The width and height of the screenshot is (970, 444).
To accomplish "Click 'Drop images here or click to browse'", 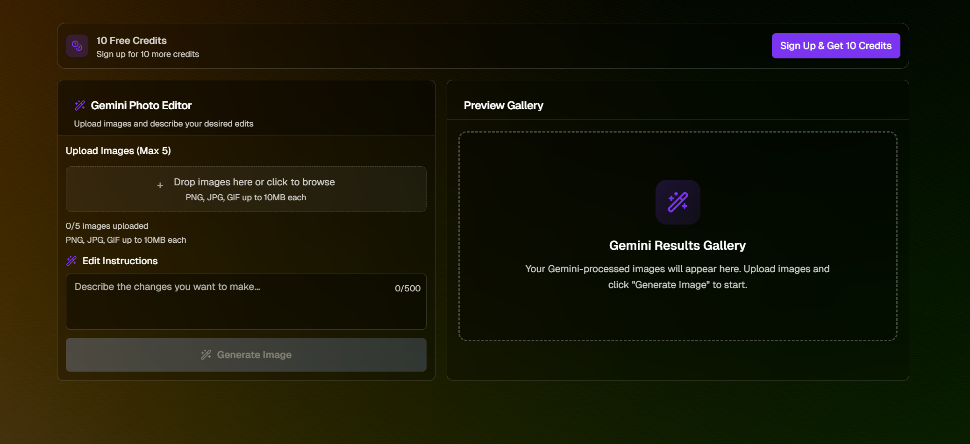I will pos(254,182).
